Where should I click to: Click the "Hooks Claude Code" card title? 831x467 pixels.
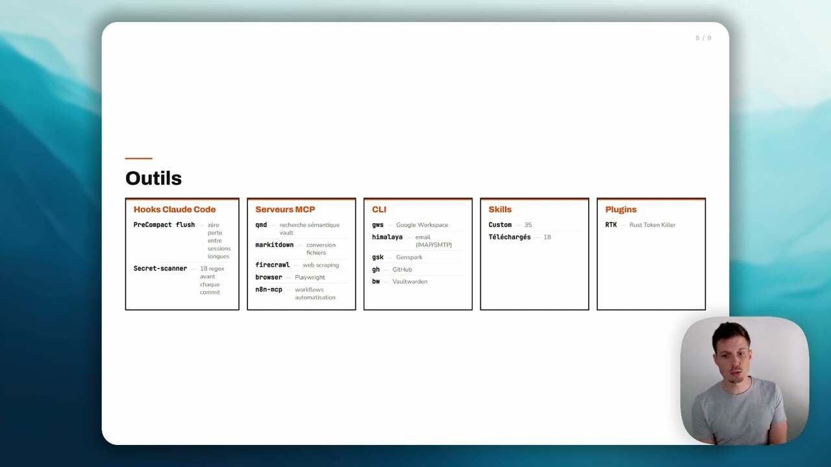click(175, 210)
